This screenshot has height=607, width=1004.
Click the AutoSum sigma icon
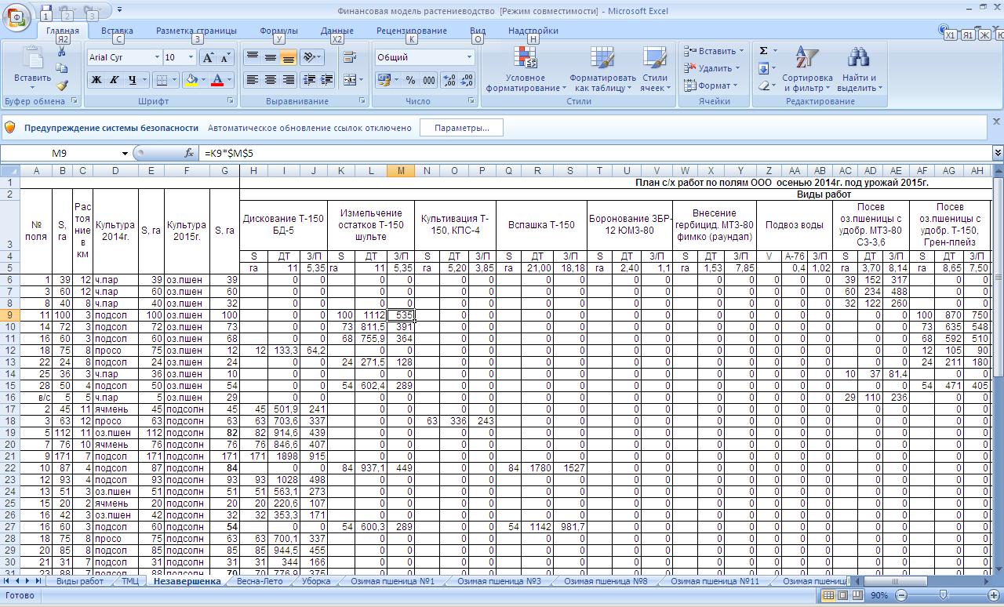tap(763, 51)
